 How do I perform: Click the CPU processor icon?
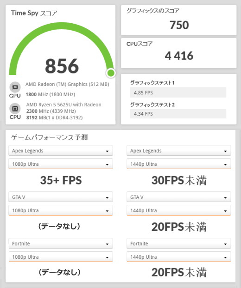tap(15, 109)
